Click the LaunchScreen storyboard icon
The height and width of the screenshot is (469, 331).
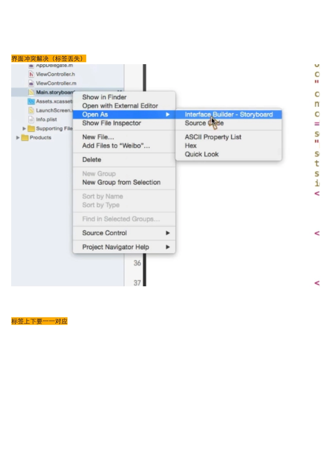(31, 111)
